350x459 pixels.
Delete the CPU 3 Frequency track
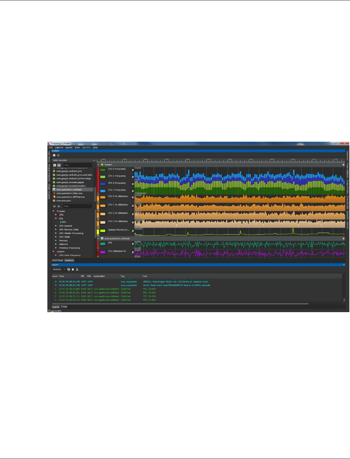(133, 191)
